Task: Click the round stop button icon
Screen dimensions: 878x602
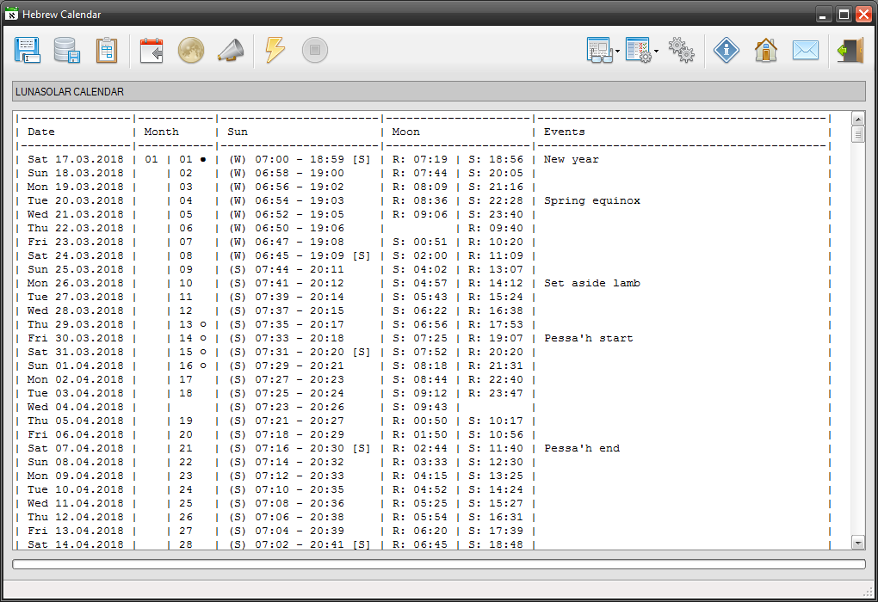Action: (x=315, y=51)
